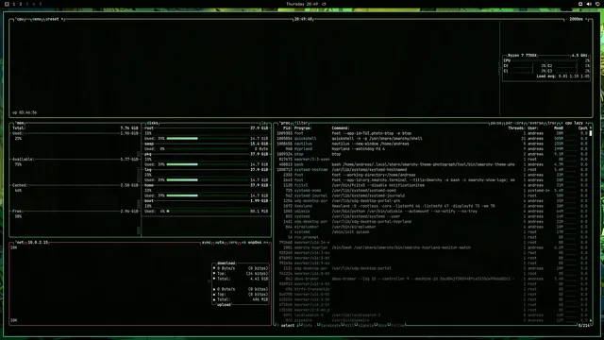Toggle per-core in proc box
Image resolution: width=604 pixels, height=340 pixels.
click(x=514, y=123)
